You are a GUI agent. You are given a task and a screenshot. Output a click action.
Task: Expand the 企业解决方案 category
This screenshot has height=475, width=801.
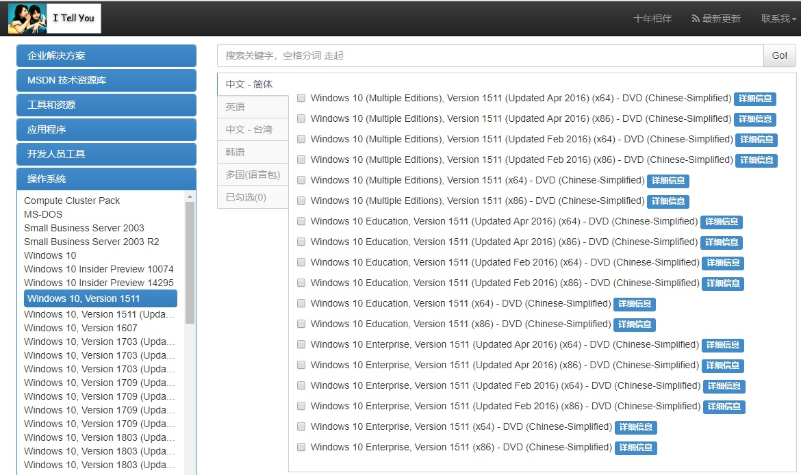point(106,55)
